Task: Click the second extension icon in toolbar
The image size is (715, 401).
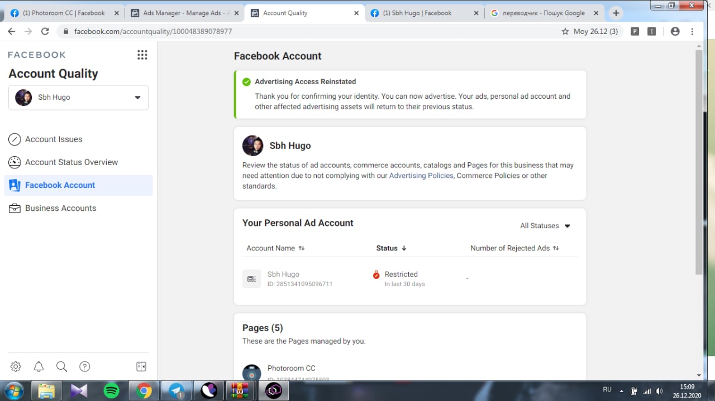Action: click(x=651, y=31)
